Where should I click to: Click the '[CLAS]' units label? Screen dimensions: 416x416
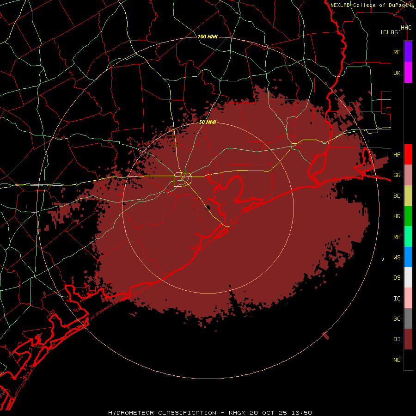pyautogui.click(x=391, y=32)
